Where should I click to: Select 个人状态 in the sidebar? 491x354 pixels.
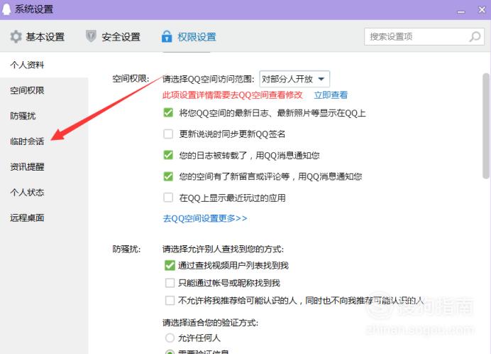27,192
